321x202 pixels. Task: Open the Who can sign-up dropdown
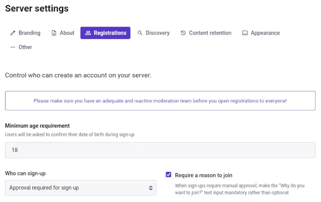pos(81,188)
